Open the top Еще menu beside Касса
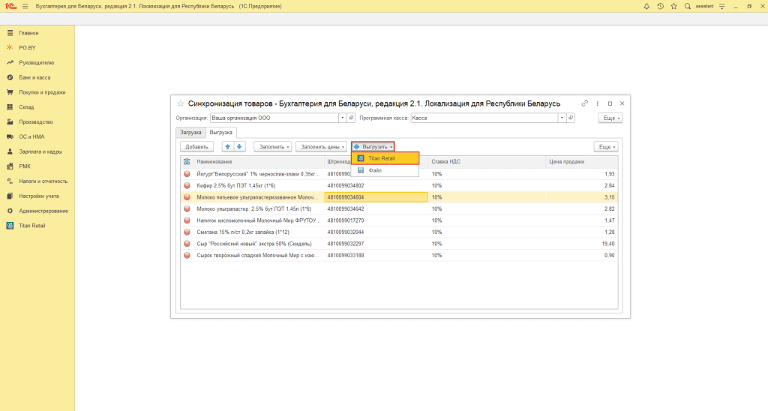 tap(610, 118)
